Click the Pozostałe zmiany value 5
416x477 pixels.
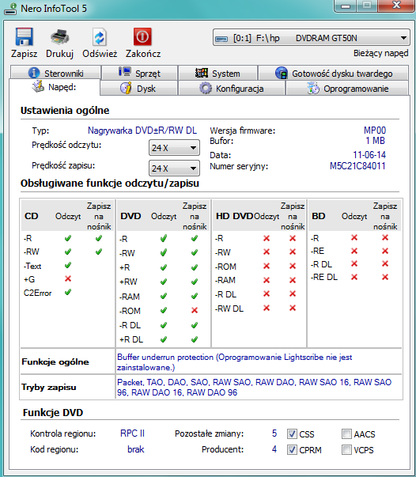[x=274, y=433]
